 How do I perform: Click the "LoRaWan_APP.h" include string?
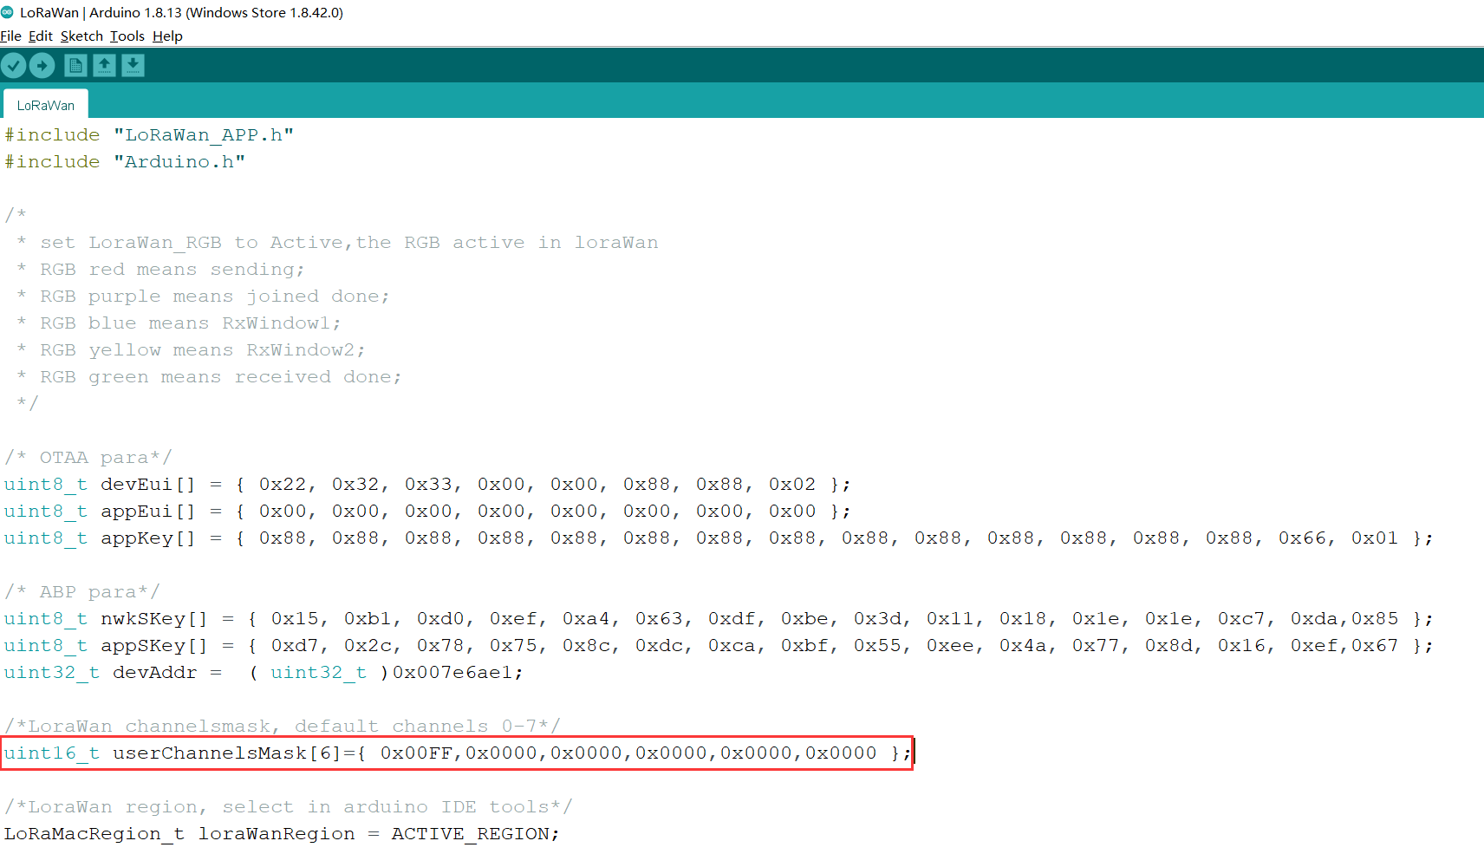click(204, 135)
